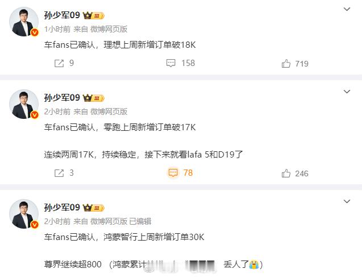
Task: Click the crown VIP badge on first post
Action: [x=94, y=15]
